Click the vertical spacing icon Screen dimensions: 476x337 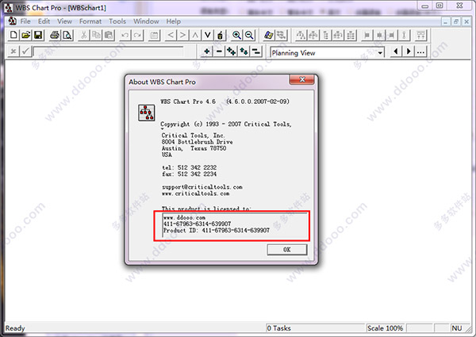coord(404,35)
